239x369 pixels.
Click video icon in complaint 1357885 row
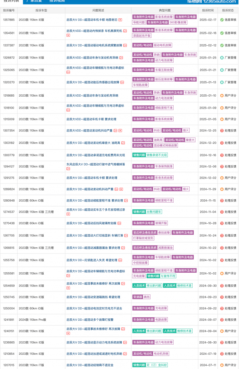pos(120,20)
